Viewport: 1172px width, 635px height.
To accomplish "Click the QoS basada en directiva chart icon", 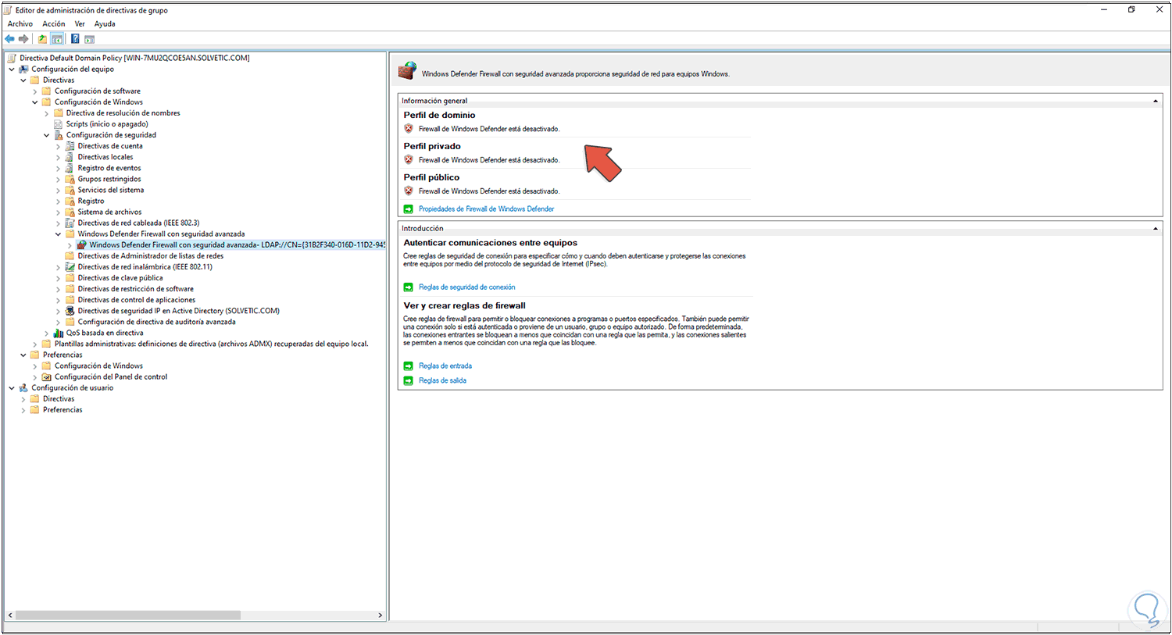I will (x=59, y=333).
